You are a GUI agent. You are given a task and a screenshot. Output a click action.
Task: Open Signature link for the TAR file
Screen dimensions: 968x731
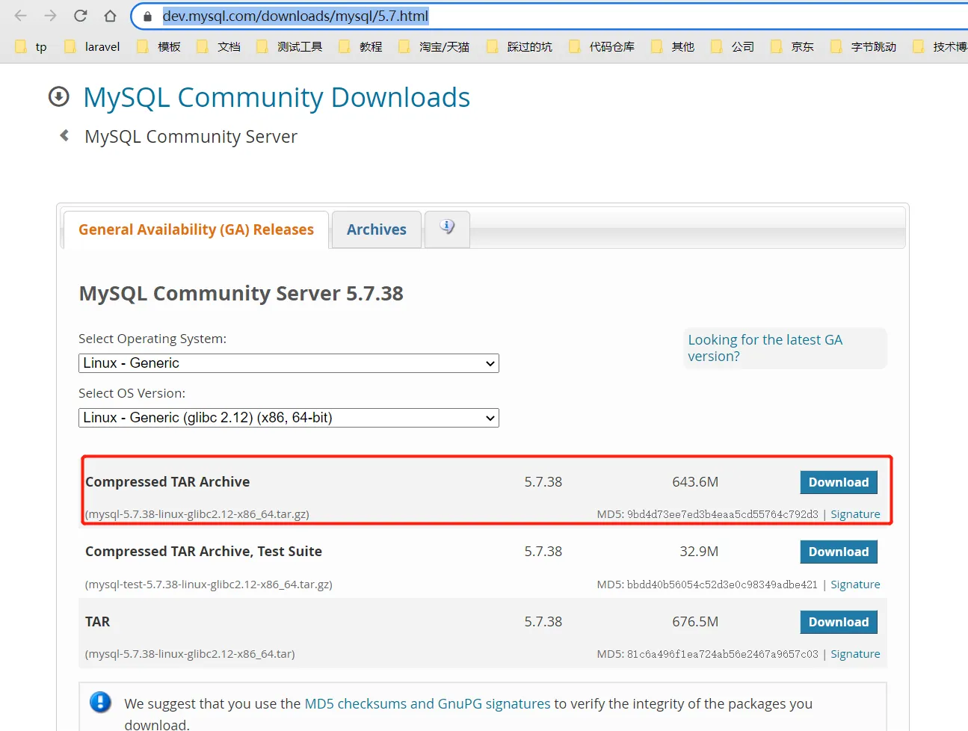tap(855, 654)
